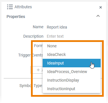Click the Attributes list icon
This screenshot has width=108, height=103.
[x=10, y=7]
